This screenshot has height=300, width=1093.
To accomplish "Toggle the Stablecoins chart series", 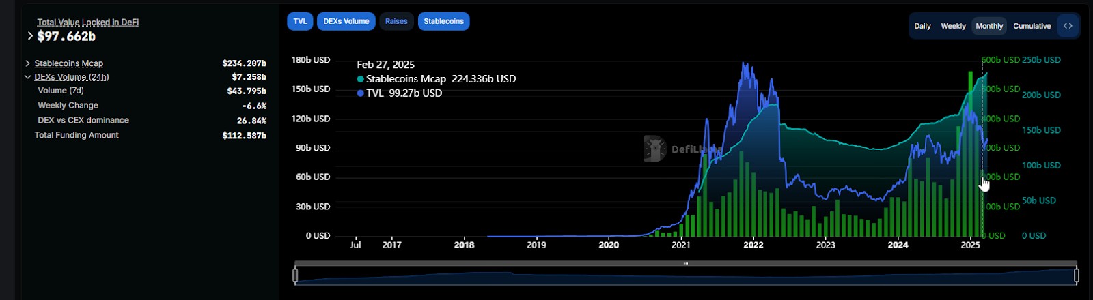I will [x=444, y=21].
